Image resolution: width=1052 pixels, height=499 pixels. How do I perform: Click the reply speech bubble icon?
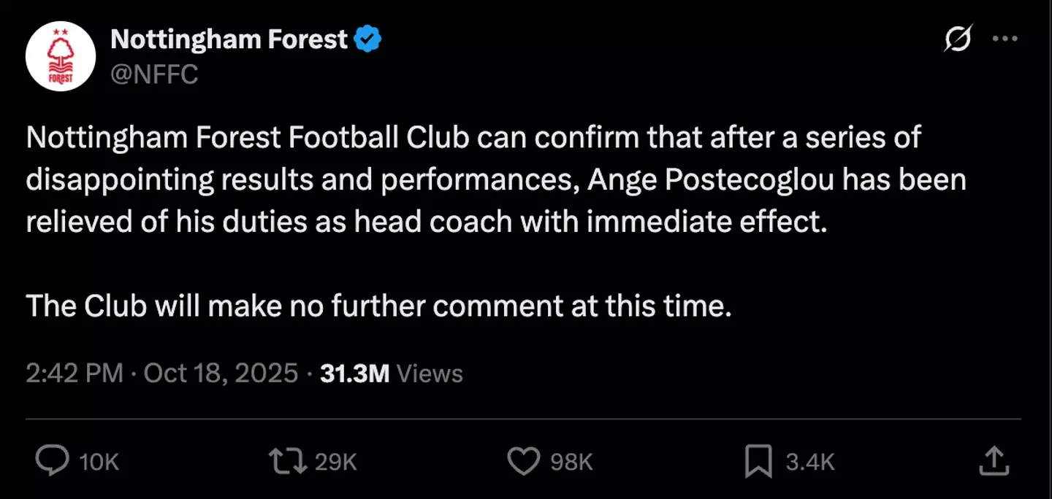pyautogui.click(x=53, y=460)
